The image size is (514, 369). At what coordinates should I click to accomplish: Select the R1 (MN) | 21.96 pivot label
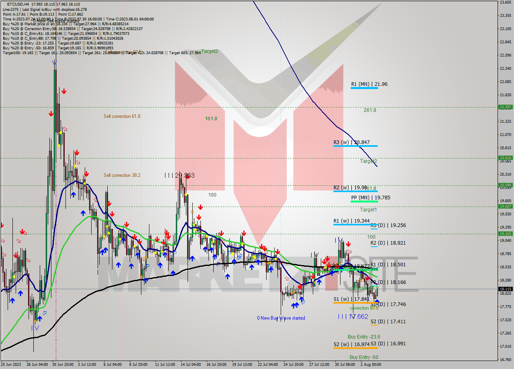tap(369, 84)
